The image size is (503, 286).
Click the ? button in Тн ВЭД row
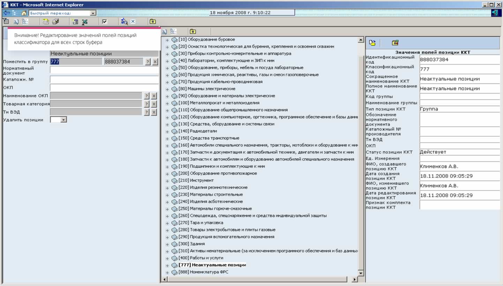[147, 112]
